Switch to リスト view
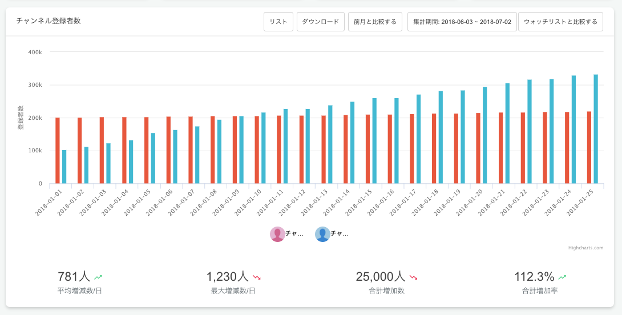622x315 pixels. (x=278, y=22)
